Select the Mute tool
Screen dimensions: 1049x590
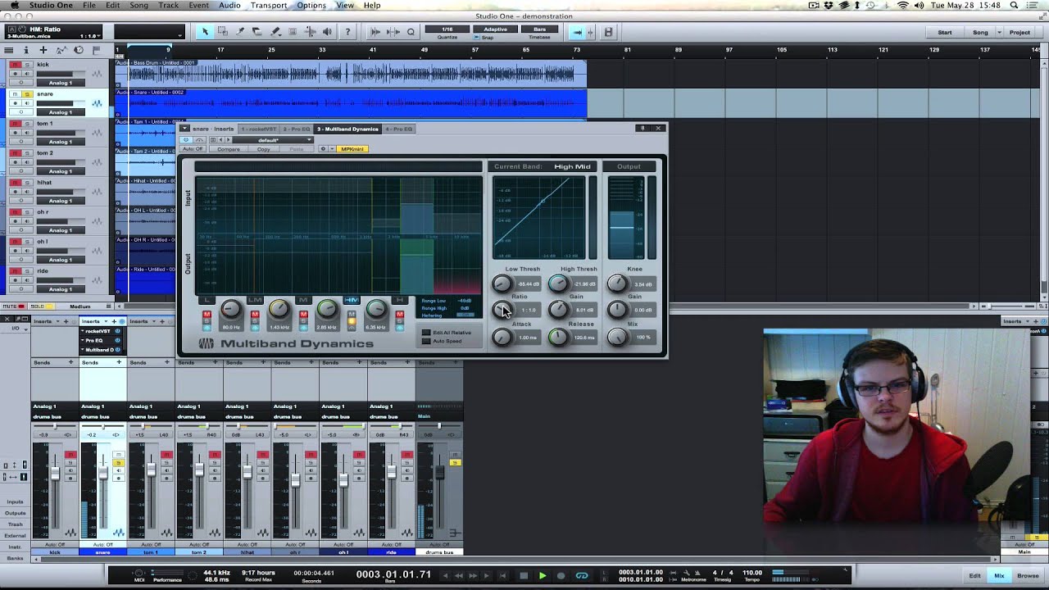pyautogui.click(x=293, y=32)
